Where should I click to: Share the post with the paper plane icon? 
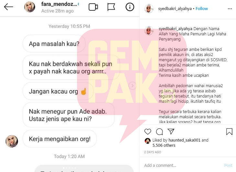coord(171,132)
